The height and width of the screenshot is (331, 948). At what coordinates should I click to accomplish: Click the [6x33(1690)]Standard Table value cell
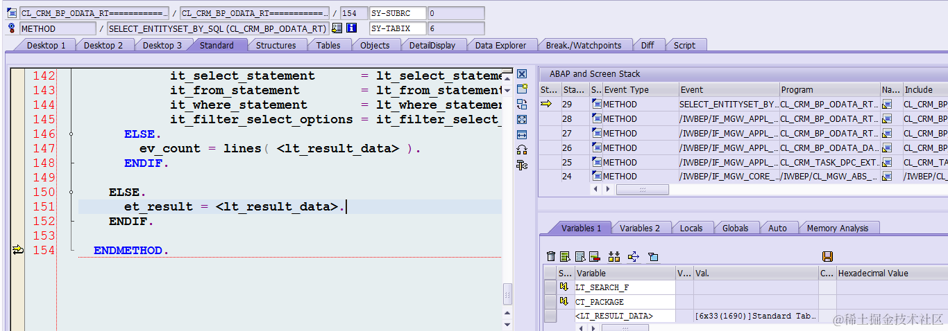[x=756, y=316]
